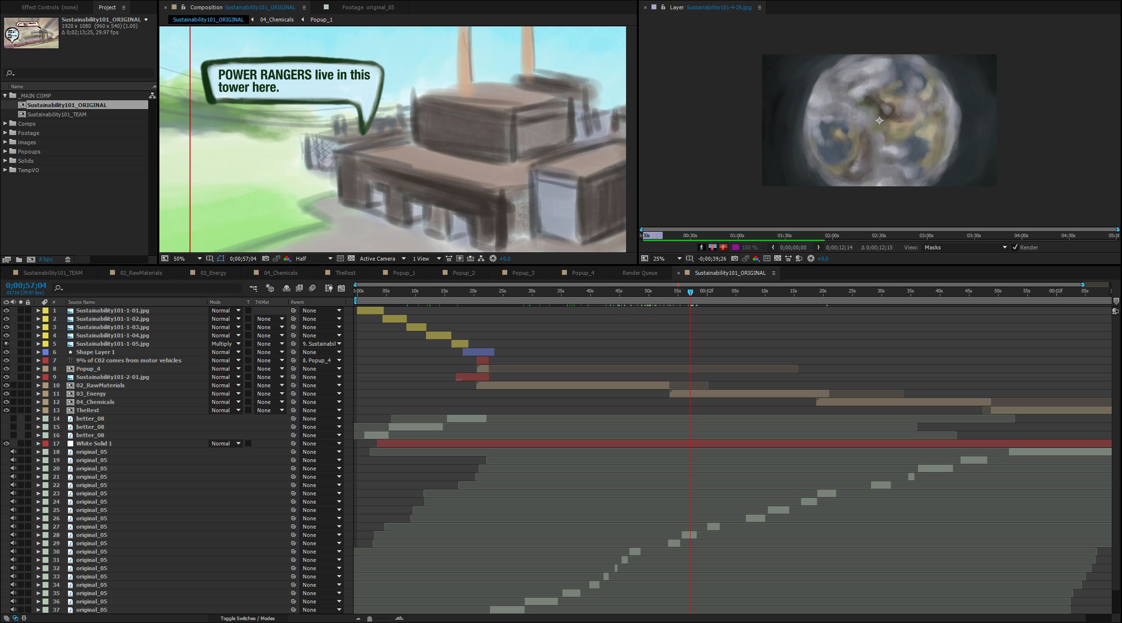Viewport: 1122px width, 623px height.
Task: Expand the Comps folder in project panel
Action: [x=5, y=124]
